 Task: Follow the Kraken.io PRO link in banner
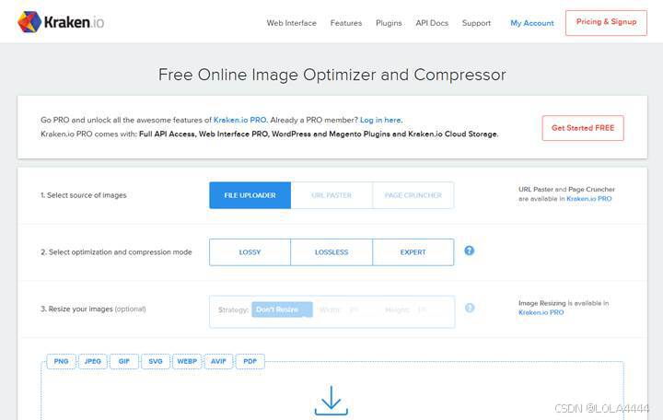click(239, 120)
